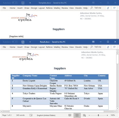Open Quick Access Toolbar dropdown in Result.docx

(x=30, y=42)
